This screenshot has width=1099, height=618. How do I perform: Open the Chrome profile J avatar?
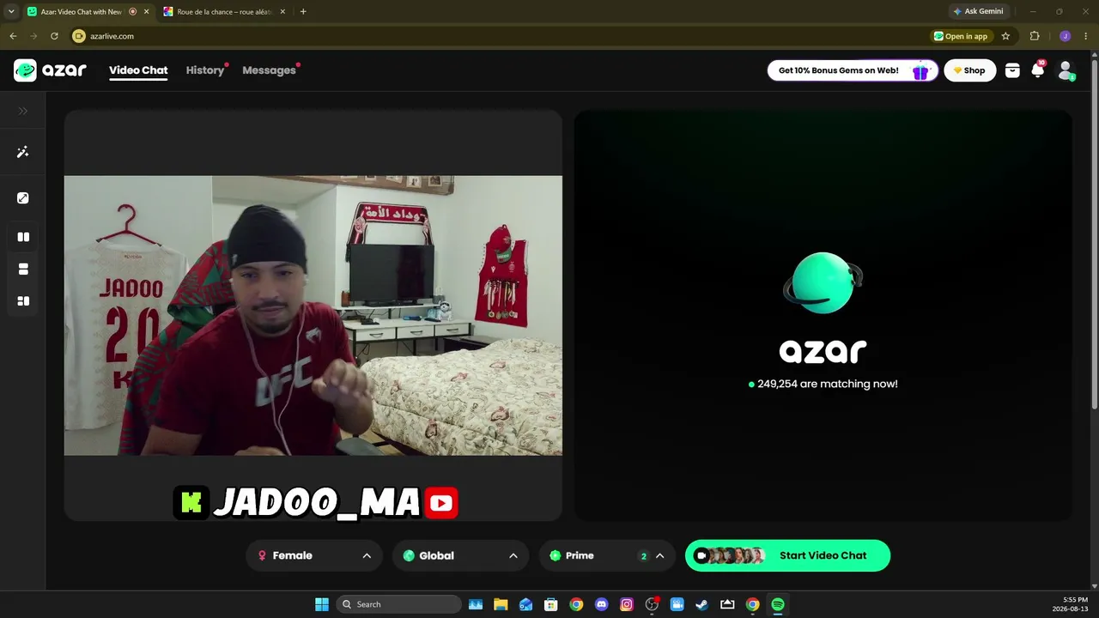click(x=1065, y=36)
